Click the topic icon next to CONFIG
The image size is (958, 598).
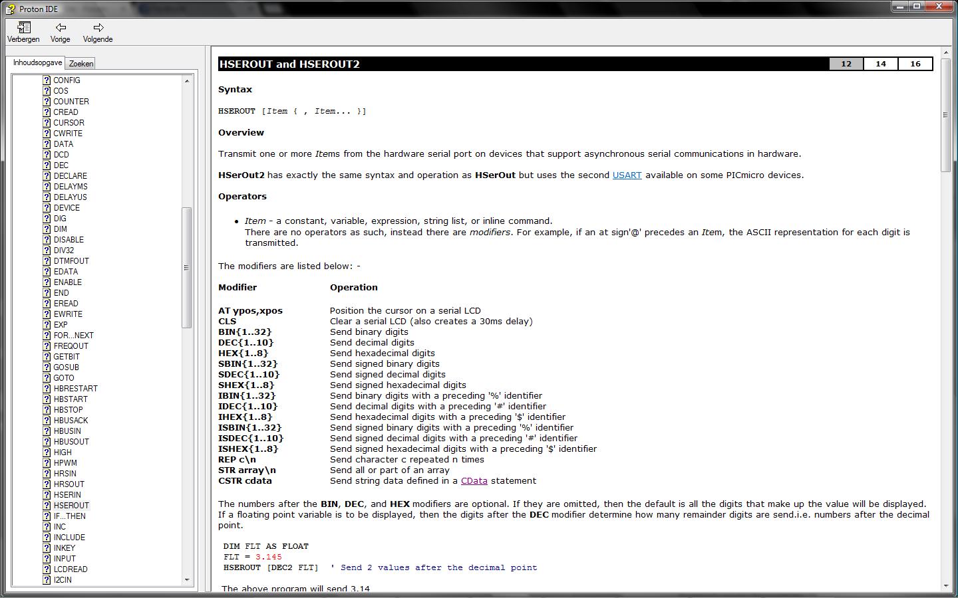(x=47, y=80)
